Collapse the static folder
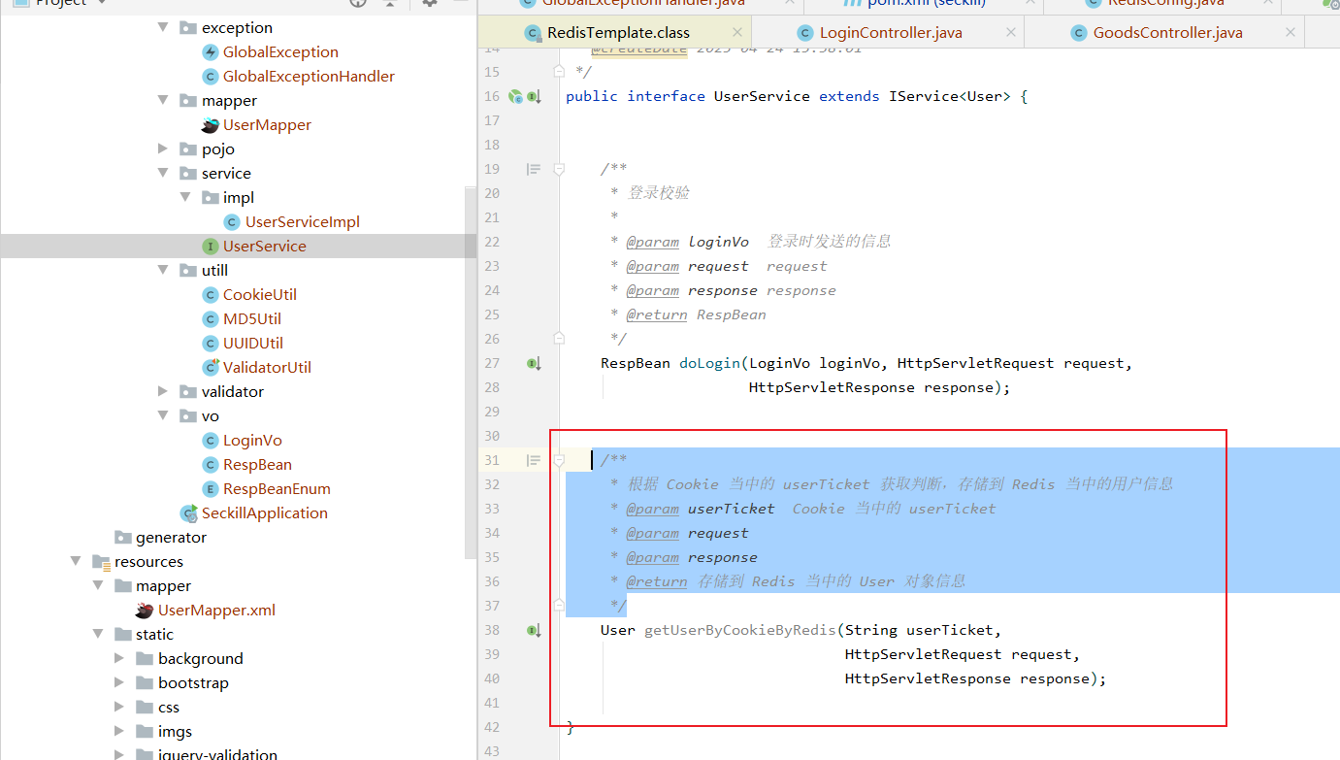This screenshot has width=1340, height=760. 97,634
